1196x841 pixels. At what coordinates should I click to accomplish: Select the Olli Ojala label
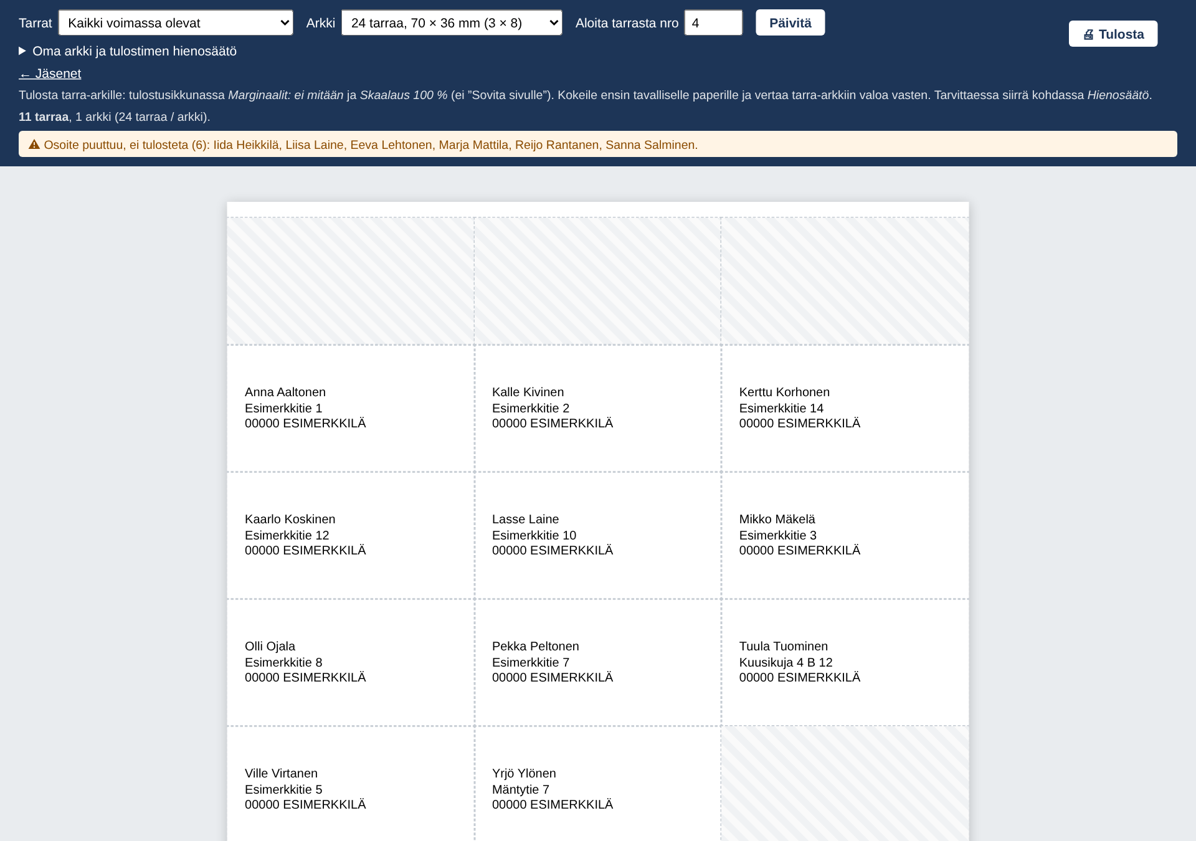pyautogui.click(x=350, y=662)
